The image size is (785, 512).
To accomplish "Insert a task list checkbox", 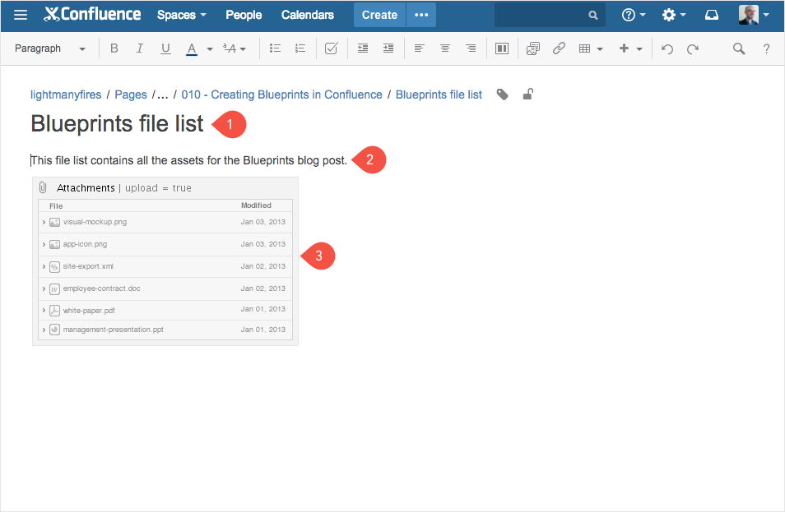I will tap(332, 48).
